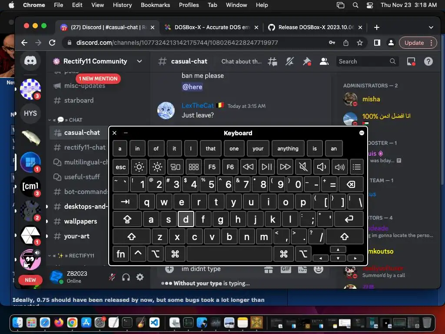Image resolution: width=445 pixels, height=334 pixels.
Task: Click Launchpad key on keyboard viewer
Action: tap(193, 167)
